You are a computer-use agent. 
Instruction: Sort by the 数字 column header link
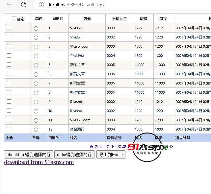tap(164, 18)
